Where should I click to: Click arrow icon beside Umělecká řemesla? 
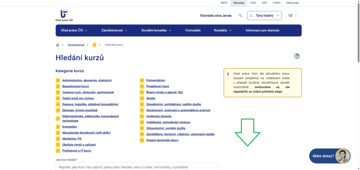142,116
